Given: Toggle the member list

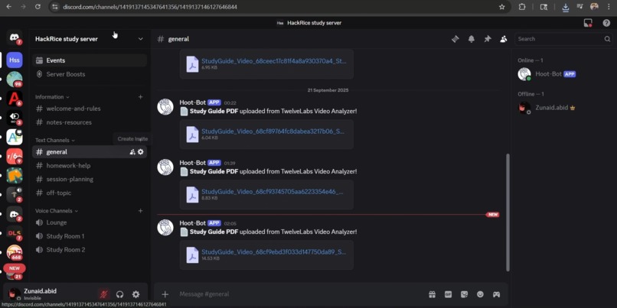Looking at the screenshot, I should tap(503, 39).
